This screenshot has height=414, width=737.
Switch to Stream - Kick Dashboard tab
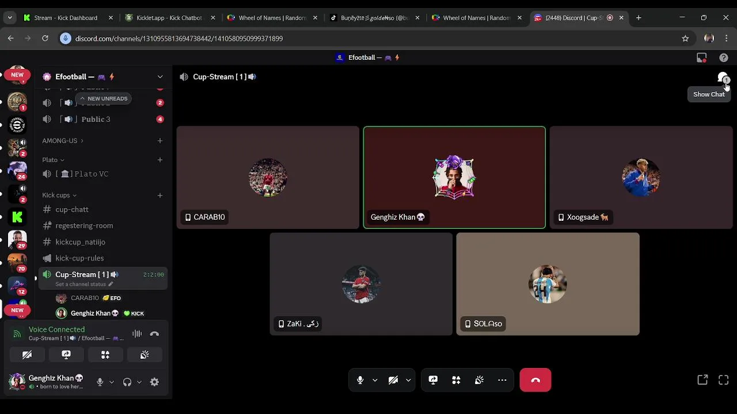[68, 18]
